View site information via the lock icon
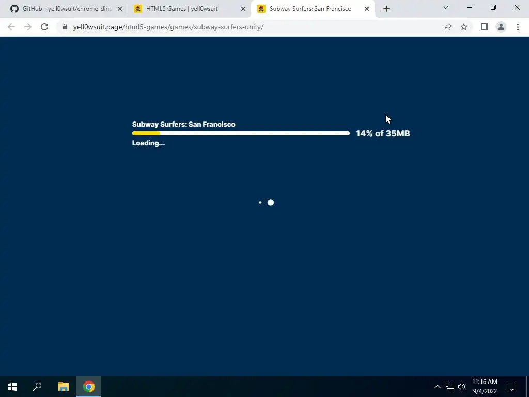 [65, 27]
